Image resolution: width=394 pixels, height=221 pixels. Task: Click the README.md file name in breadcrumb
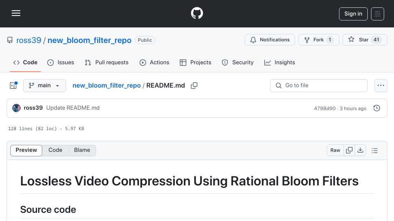(x=165, y=86)
